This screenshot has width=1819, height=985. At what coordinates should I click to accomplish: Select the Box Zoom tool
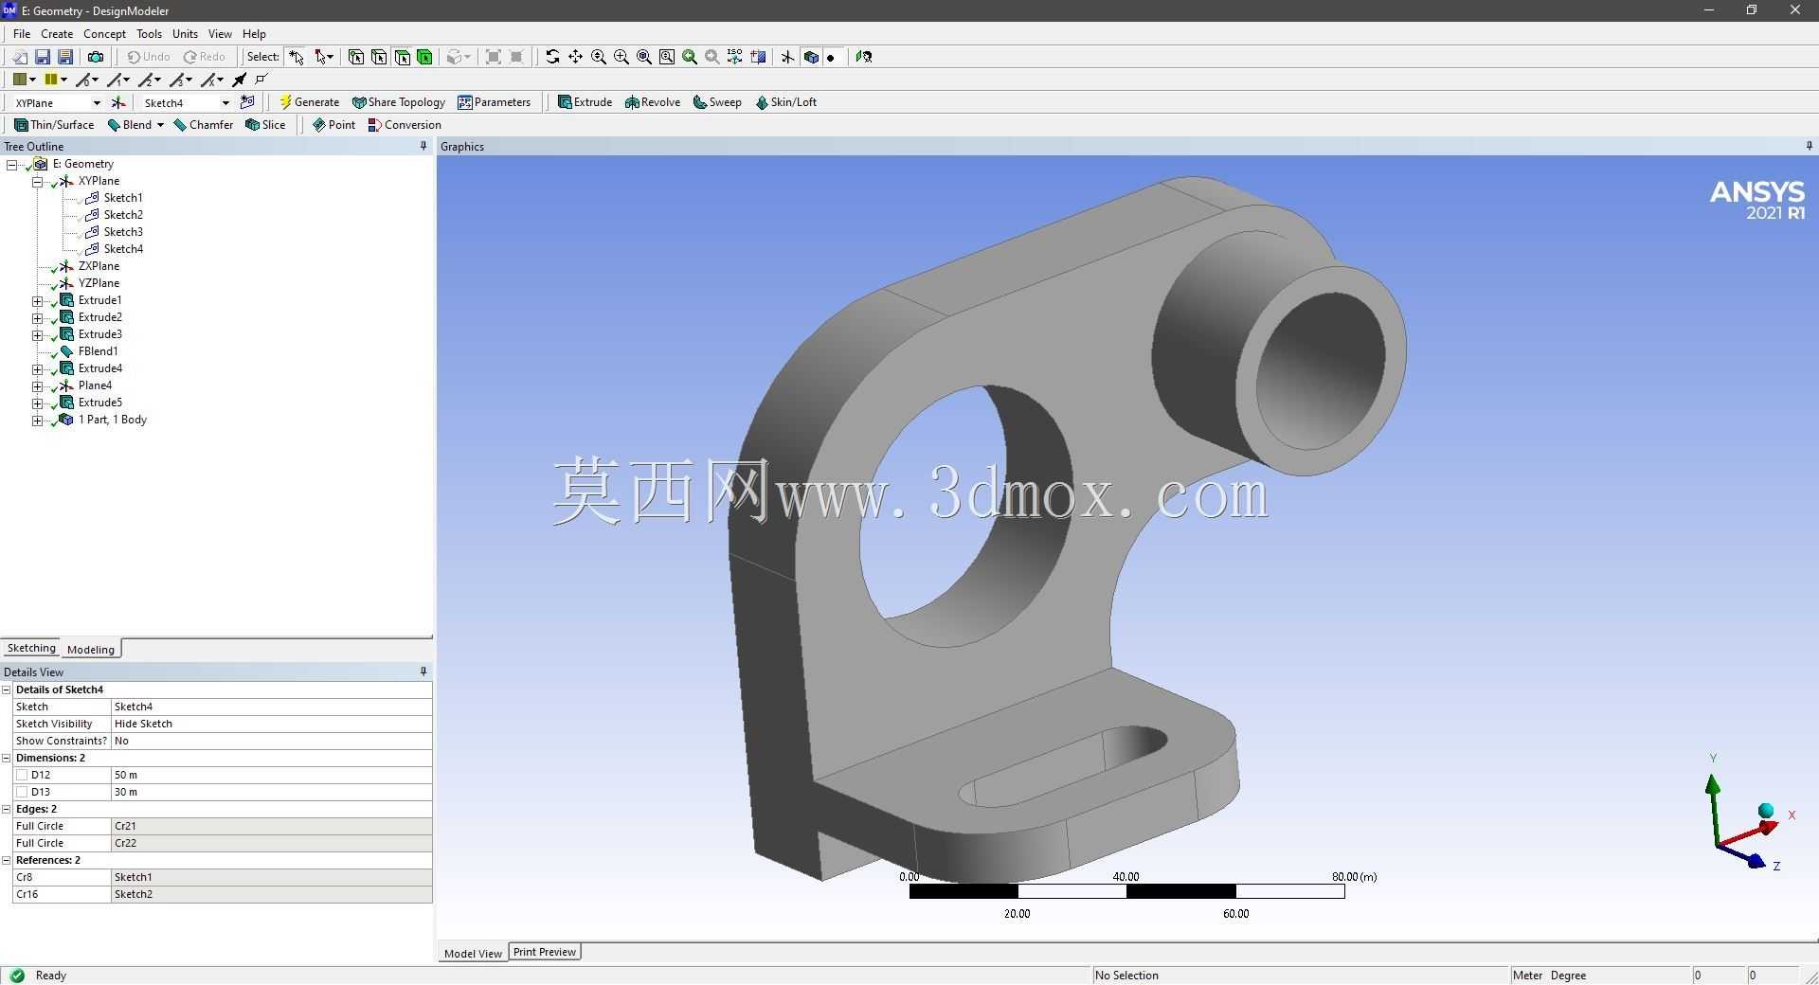tap(621, 57)
